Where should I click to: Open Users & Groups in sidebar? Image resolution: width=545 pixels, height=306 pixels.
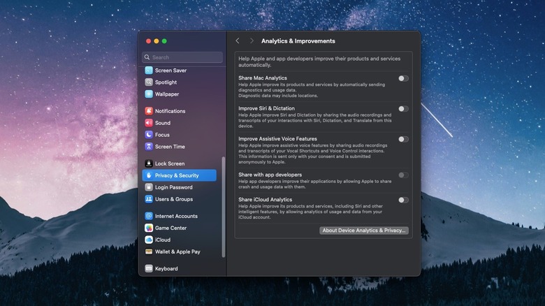coord(173,199)
